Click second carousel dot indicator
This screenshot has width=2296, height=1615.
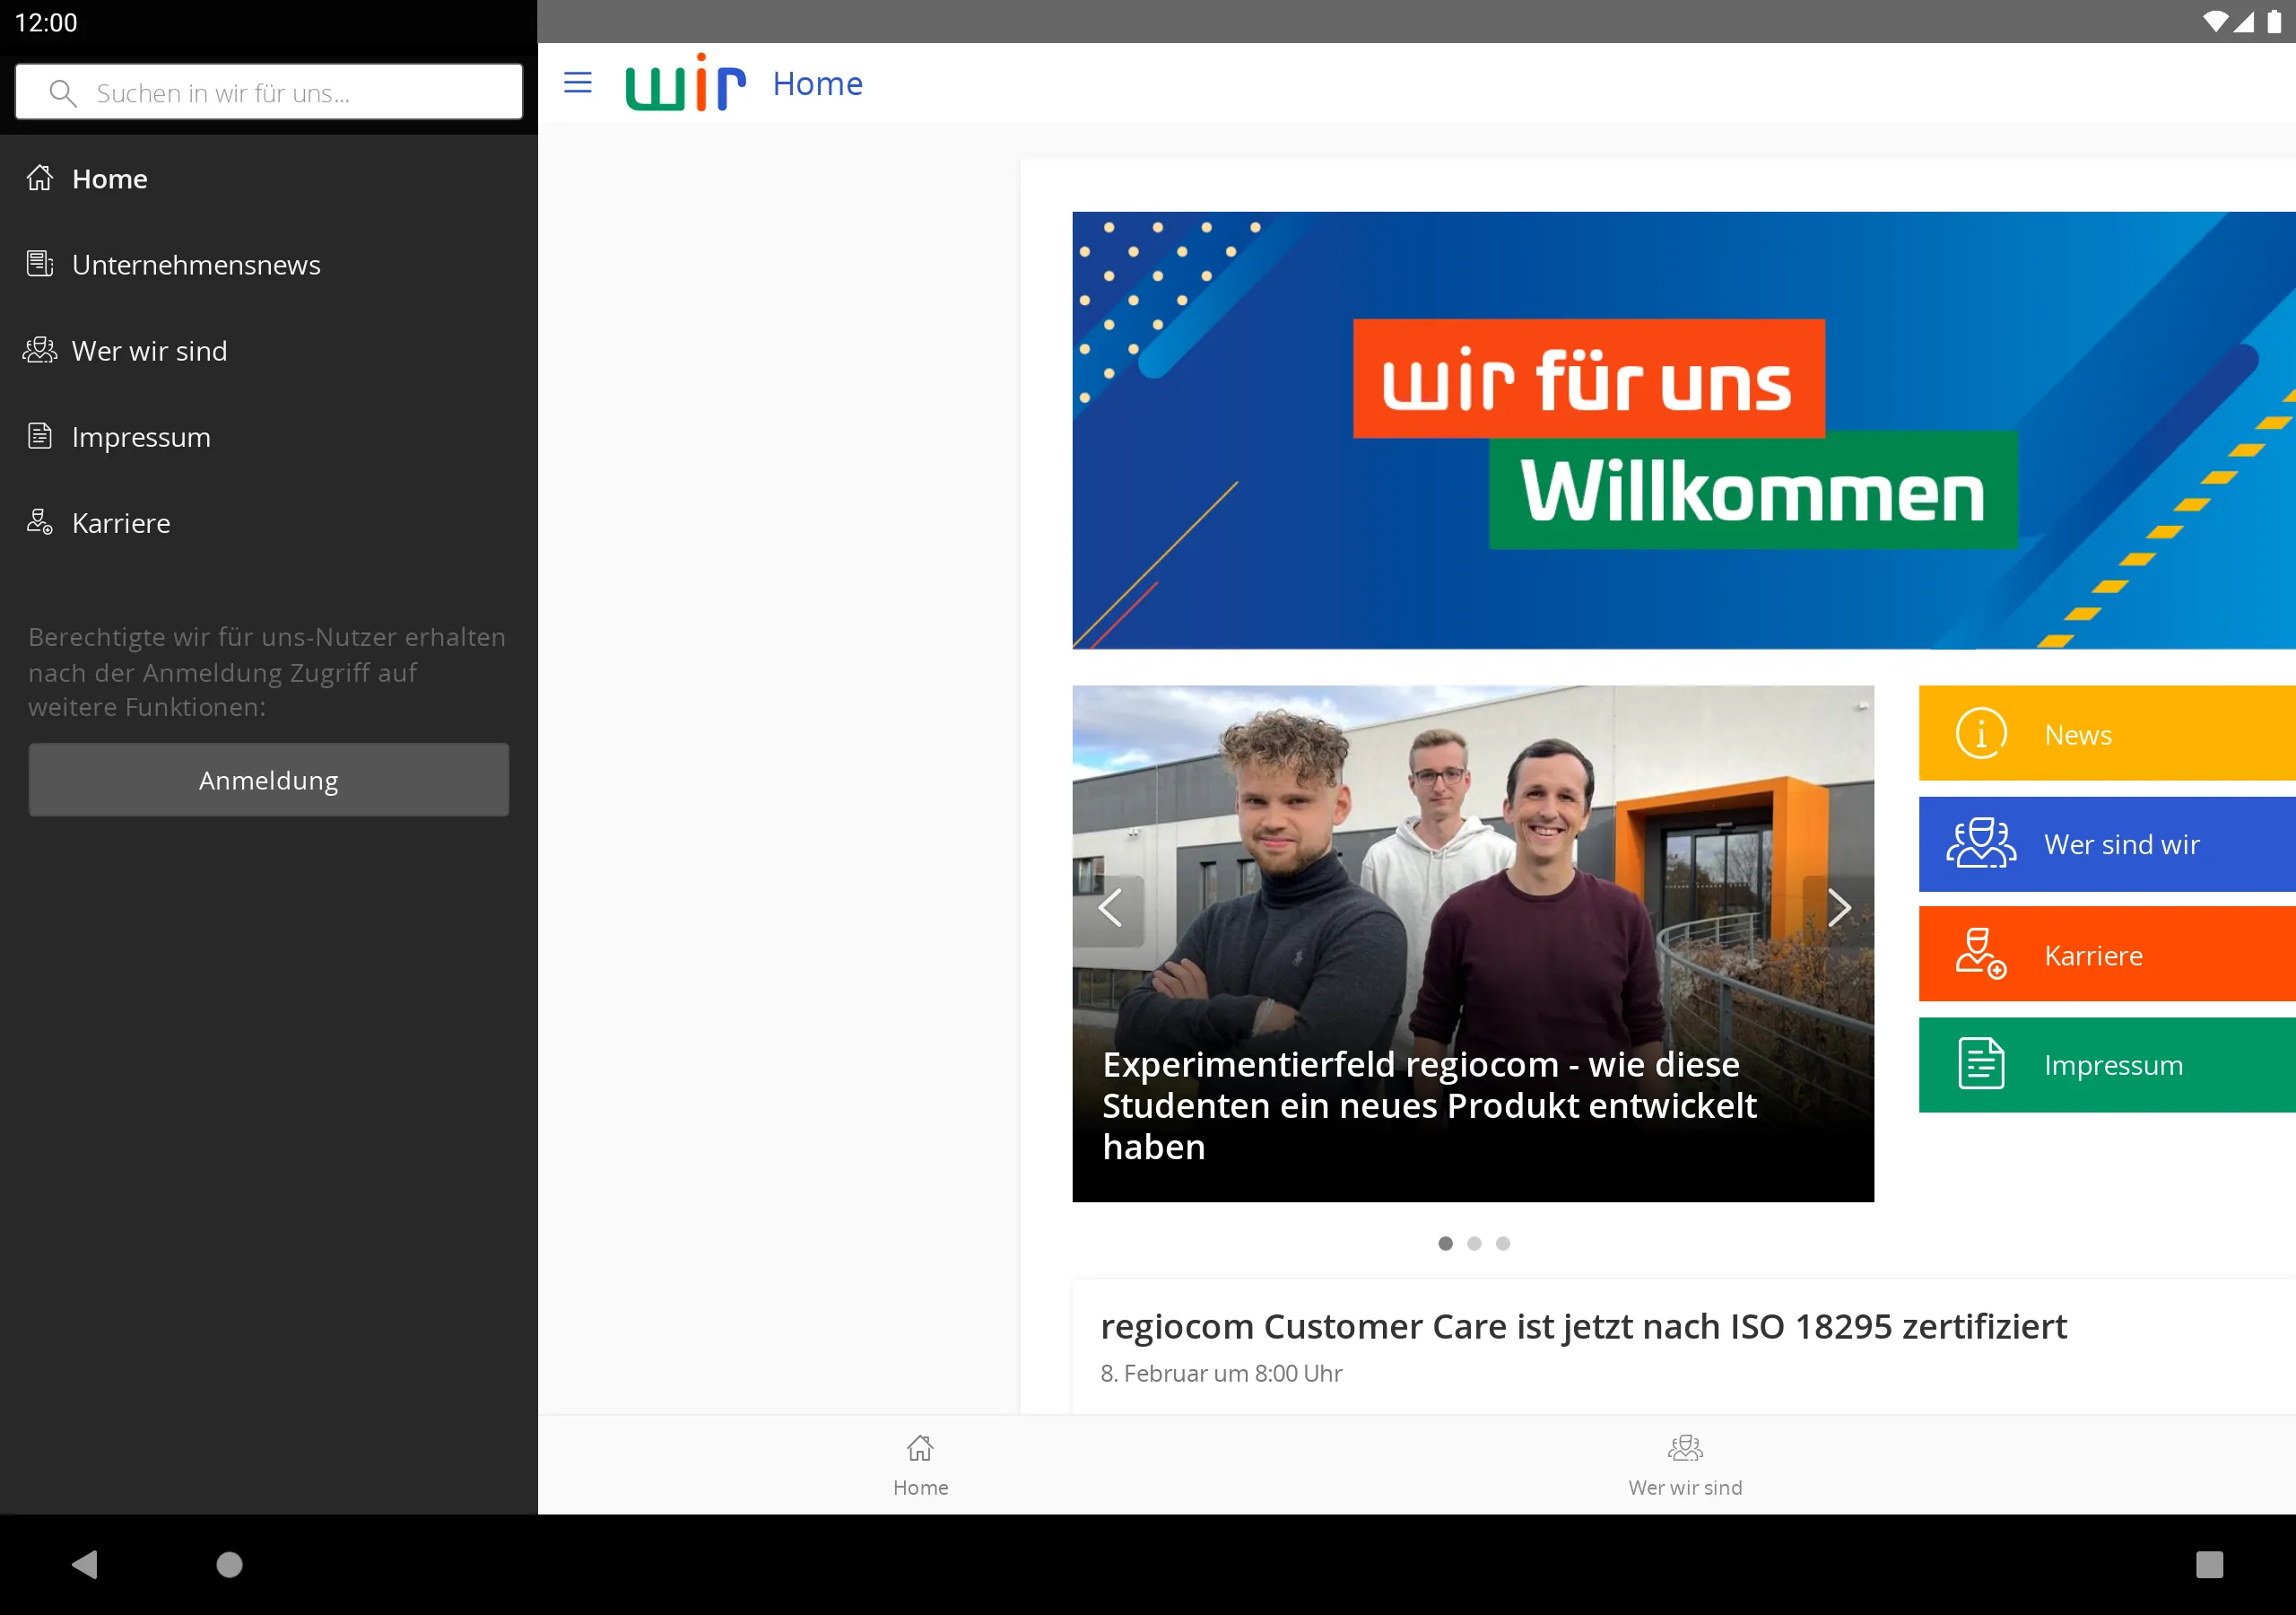[1473, 1243]
